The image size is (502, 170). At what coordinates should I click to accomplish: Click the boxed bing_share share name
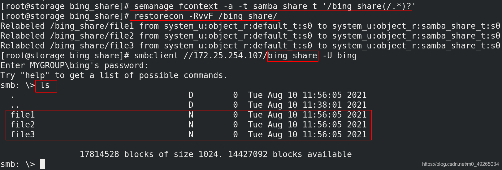coord(292,56)
